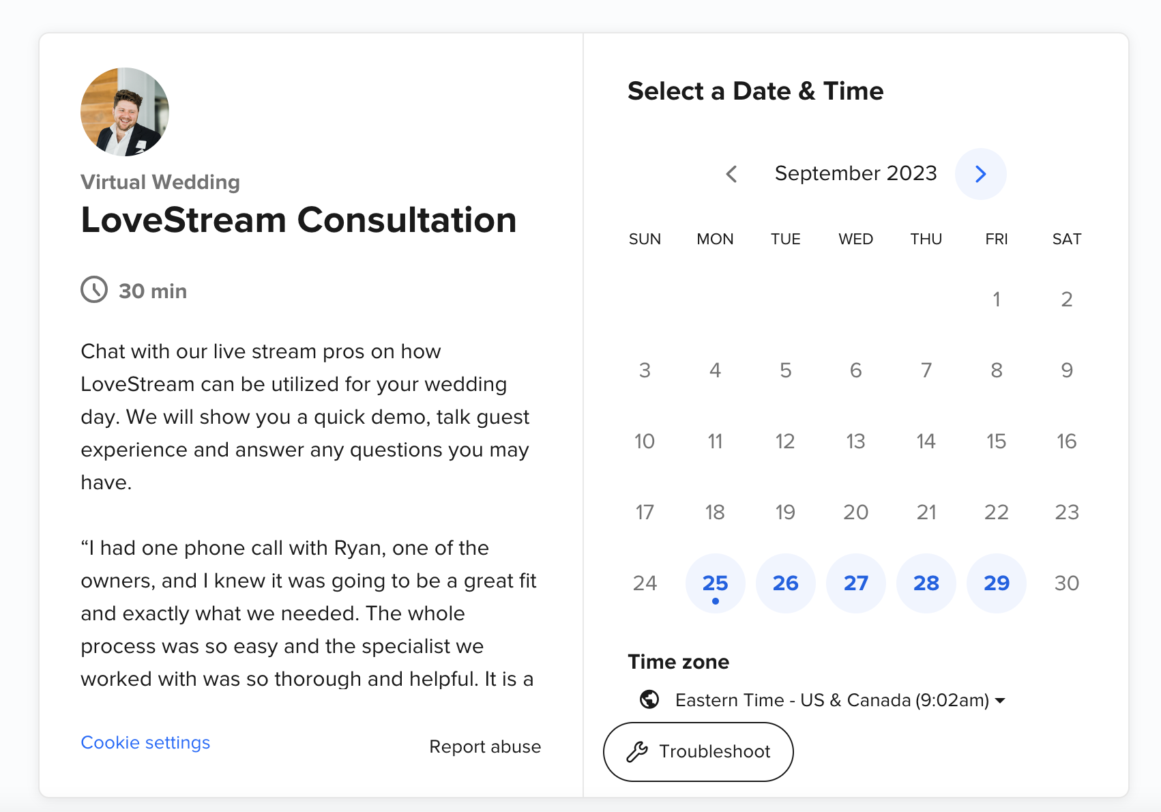Click the host profile photo
Screen dimensions: 1161x812
pyautogui.click(x=125, y=112)
